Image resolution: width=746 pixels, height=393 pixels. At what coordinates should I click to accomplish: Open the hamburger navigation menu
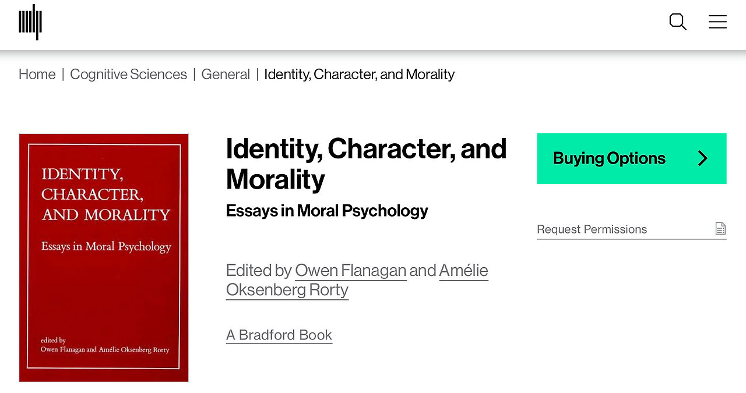coord(717,22)
